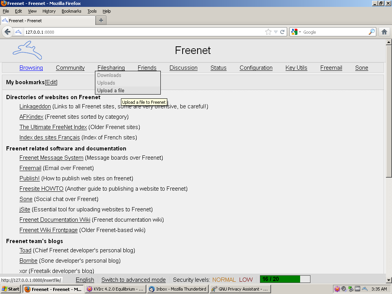Open the Sone bookmark link
The height and width of the screenshot is (294, 392).
(x=26, y=199)
